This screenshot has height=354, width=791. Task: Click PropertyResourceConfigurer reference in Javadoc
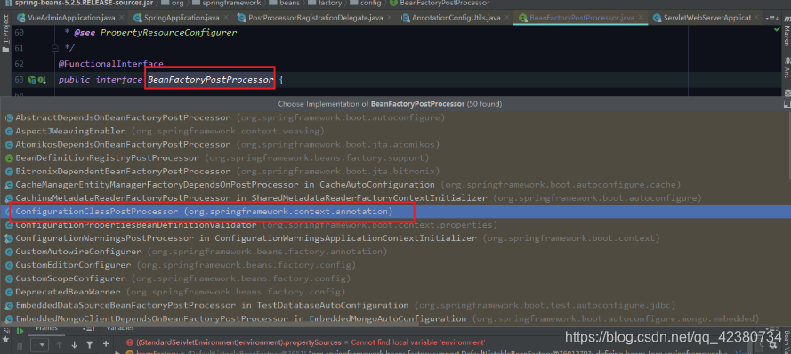(168, 33)
